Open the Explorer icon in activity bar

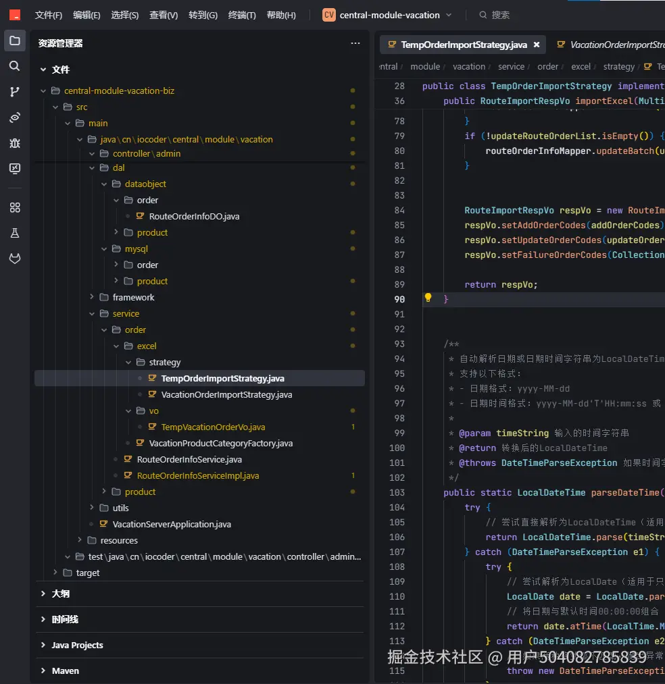15,41
